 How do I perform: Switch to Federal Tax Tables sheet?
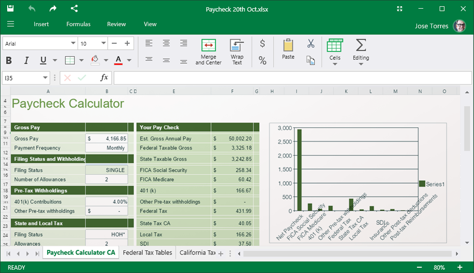coord(147,252)
